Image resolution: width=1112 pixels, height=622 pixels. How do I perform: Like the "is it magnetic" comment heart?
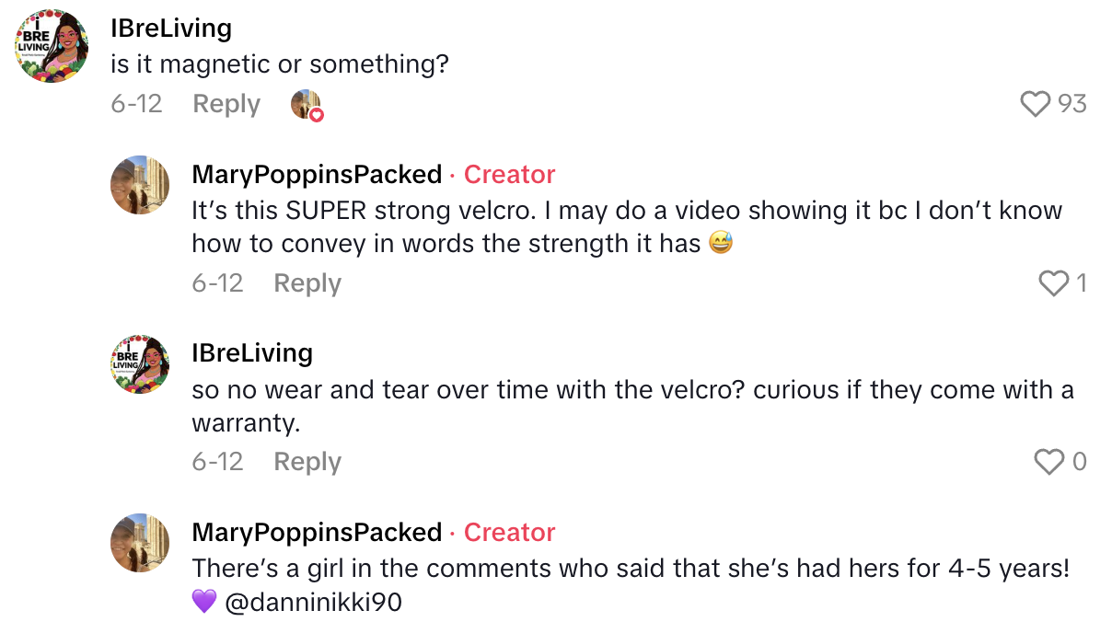tap(1036, 104)
